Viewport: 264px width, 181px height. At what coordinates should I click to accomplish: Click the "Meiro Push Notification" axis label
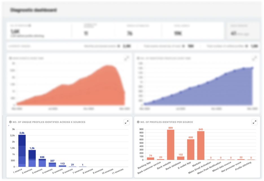tap(209, 168)
